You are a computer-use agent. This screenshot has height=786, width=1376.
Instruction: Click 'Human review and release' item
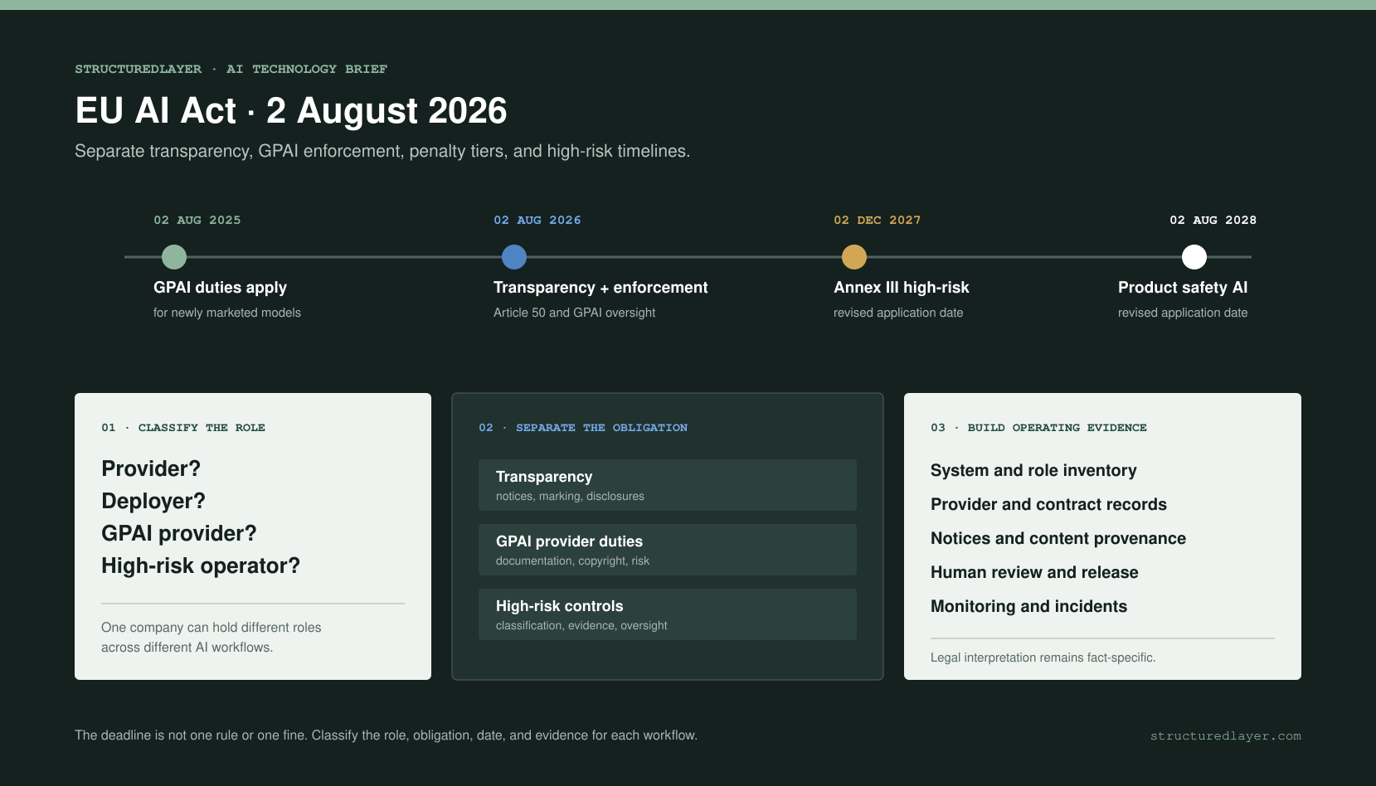pyautogui.click(x=1034, y=573)
